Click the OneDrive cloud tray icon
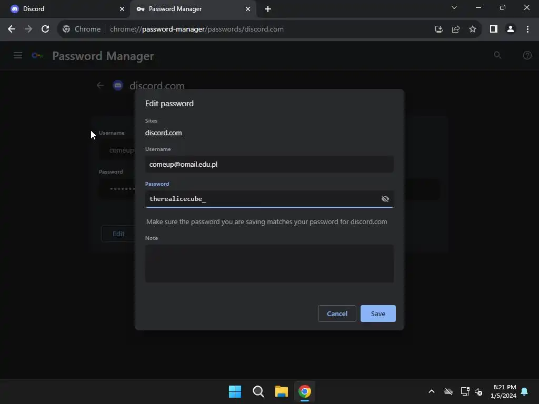Screen dimensions: 539x404 tap(448, 391)
